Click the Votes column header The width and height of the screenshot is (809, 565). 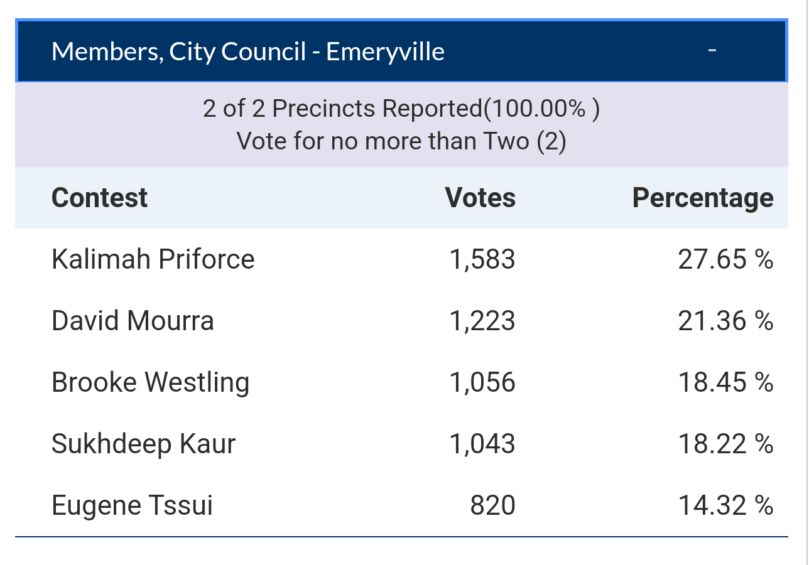pyautogui.click(x=481, y=198)
